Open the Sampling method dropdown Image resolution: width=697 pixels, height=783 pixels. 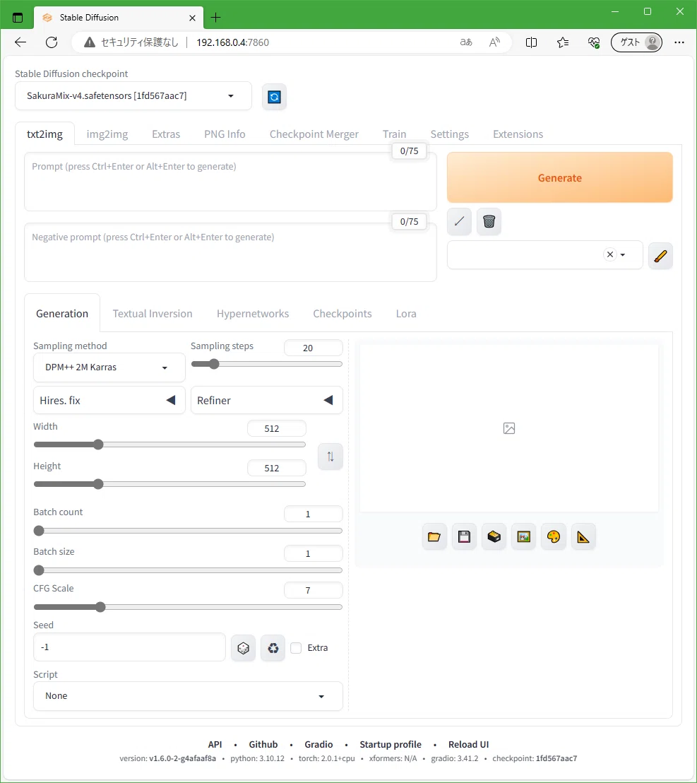[109, 367]
